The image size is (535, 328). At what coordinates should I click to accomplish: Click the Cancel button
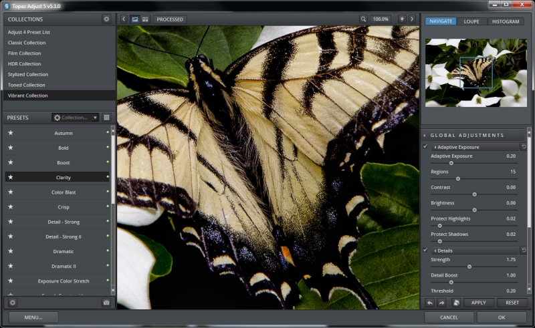click(x=449, y=317)
